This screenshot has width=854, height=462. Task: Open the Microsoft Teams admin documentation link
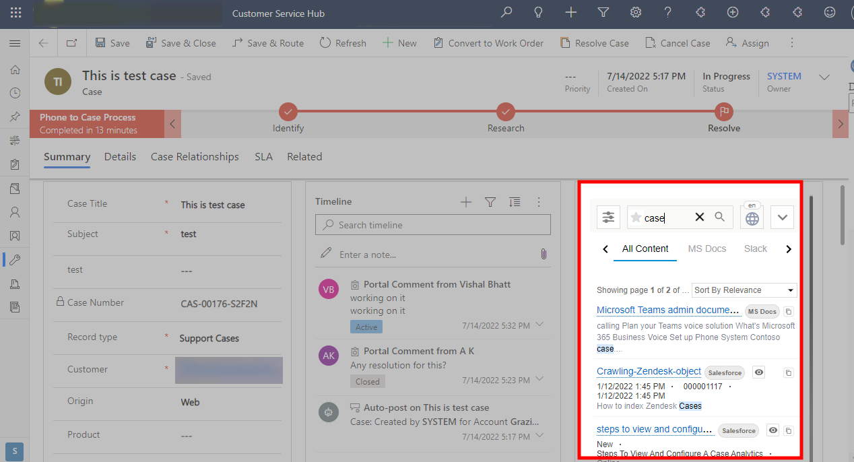(667, 310)
